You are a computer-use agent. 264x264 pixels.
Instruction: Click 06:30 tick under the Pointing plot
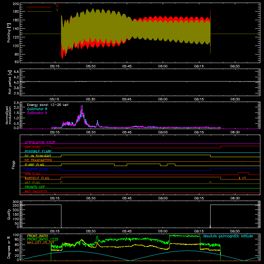(235, 66)
